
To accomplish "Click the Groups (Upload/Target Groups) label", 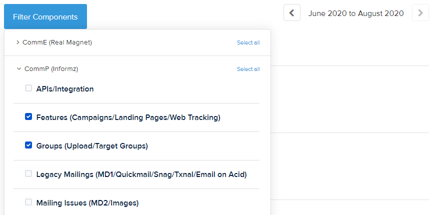I will (92, 146).
